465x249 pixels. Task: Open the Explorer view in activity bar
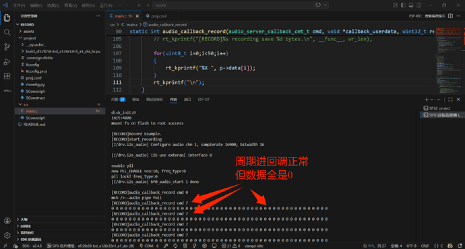pyautogui.click(x=7, y=17)
